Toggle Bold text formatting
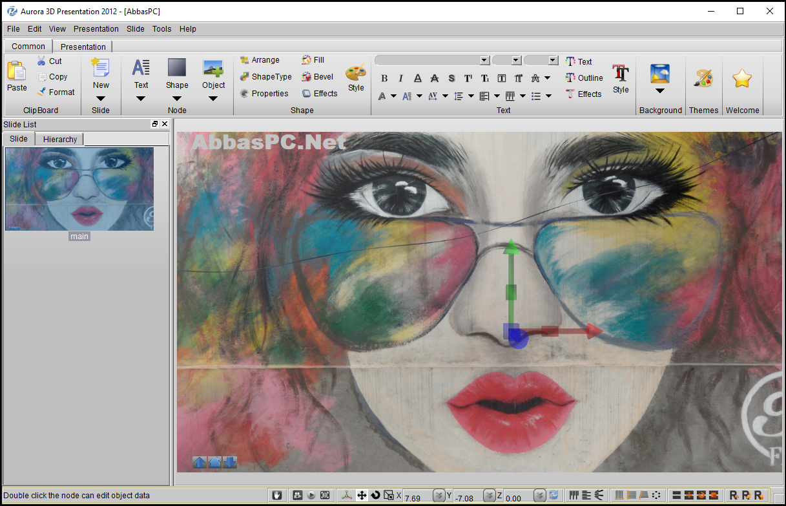This screenshot has height=506, width=786. coord(384,78)
